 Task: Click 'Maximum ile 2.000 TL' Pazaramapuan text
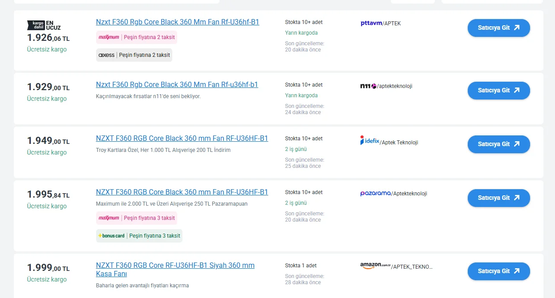pyautogui.click(x=172, y=203)
